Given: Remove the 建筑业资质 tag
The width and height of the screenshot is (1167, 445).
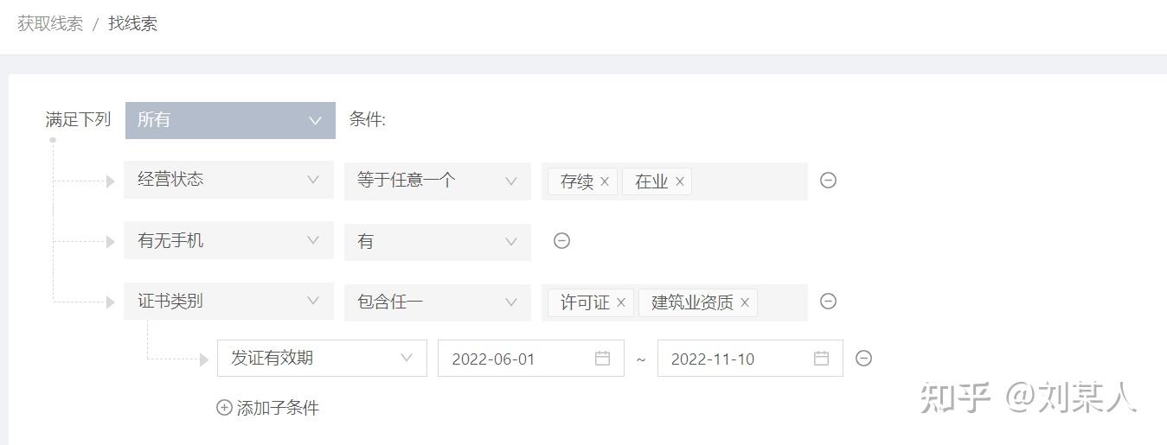Looking at the screenshot, I should (x=745, y=302).
